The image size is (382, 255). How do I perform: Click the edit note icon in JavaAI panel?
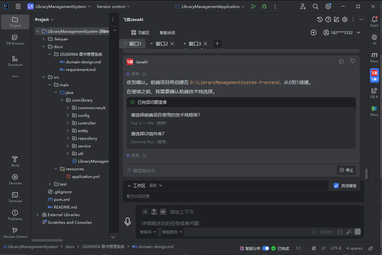click(336, 19)
